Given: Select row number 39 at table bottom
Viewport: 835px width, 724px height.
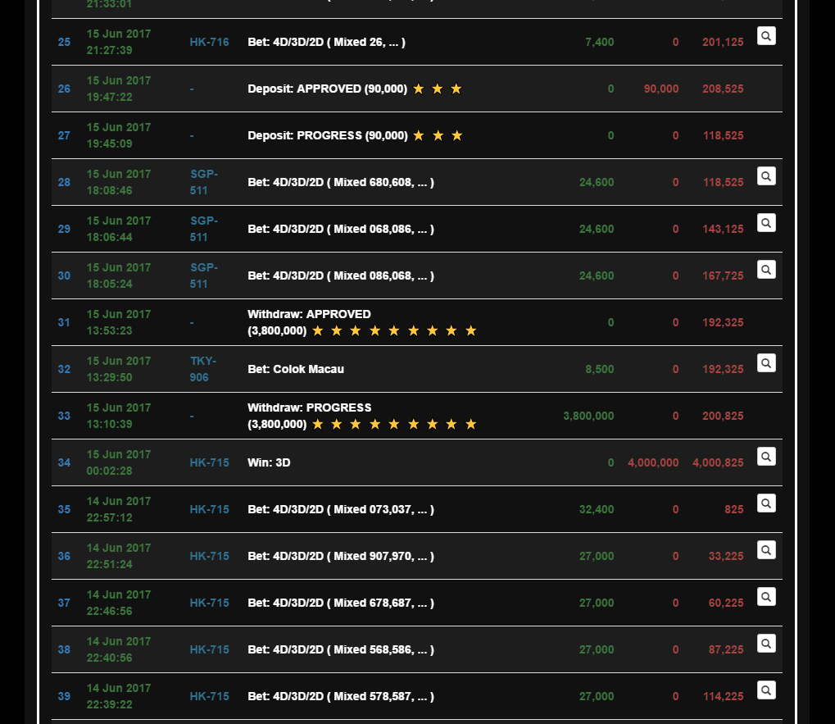Looking at the screenshot, I should pyautogui.click(x=64, y=696).
